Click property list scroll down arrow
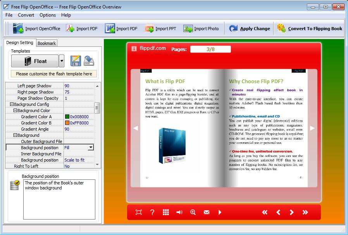Image resolution: width=348 pixels, height=235 pixels. pyautogui.click(x=97, y=164)
